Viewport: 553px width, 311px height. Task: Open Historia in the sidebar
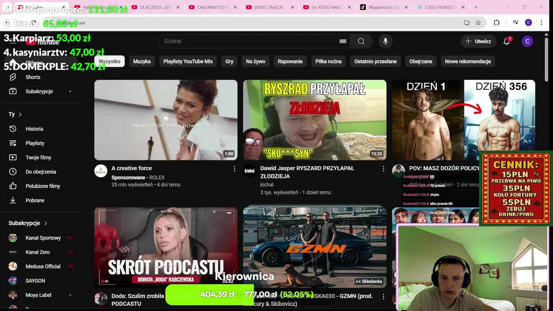click(x=34, y=129)
